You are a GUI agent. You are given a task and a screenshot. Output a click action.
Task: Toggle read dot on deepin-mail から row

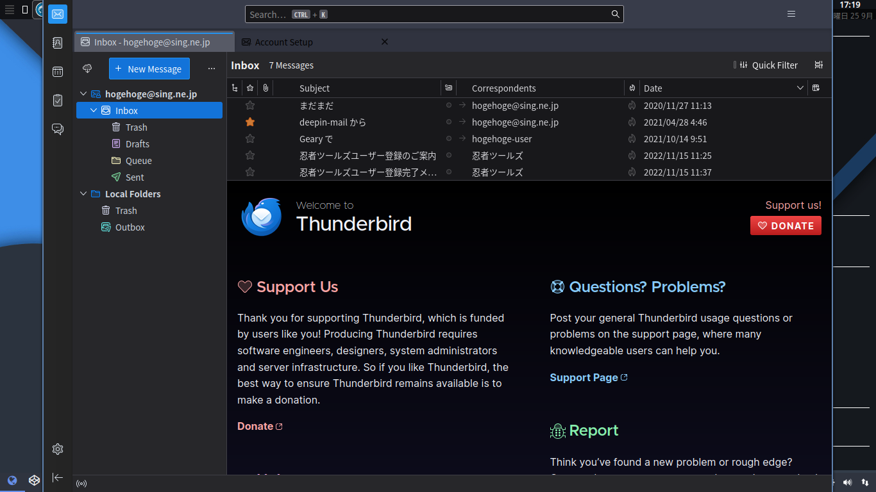pos(449,122)
